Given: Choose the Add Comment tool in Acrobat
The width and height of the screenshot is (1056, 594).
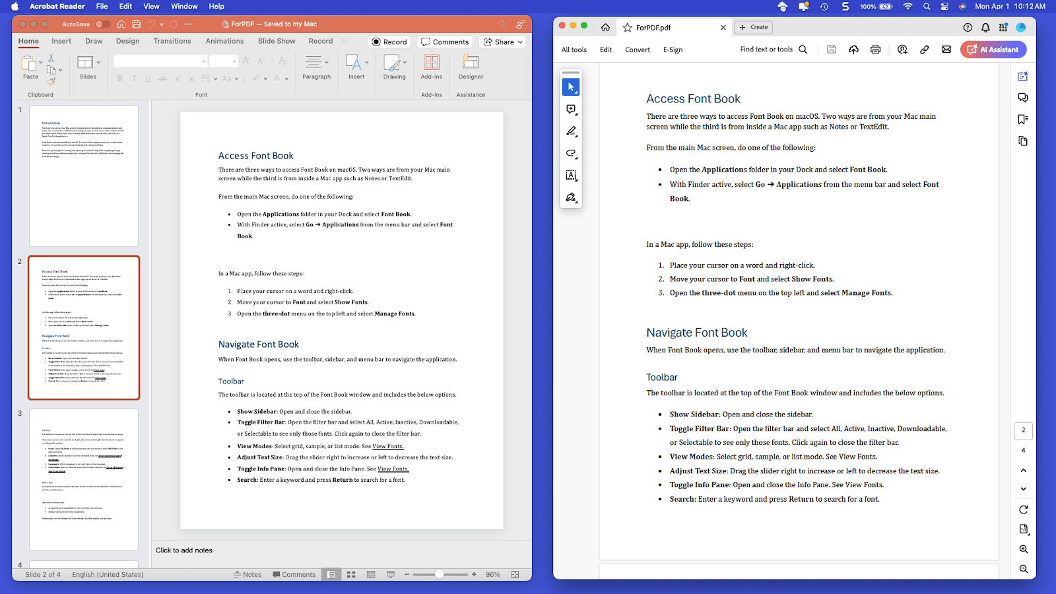Looking at the screenshot, I should coord(571,109).
